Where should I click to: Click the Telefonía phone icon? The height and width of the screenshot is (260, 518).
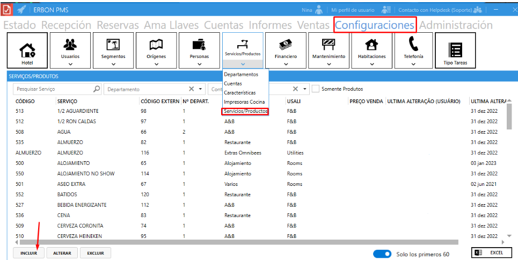point(413,45)
